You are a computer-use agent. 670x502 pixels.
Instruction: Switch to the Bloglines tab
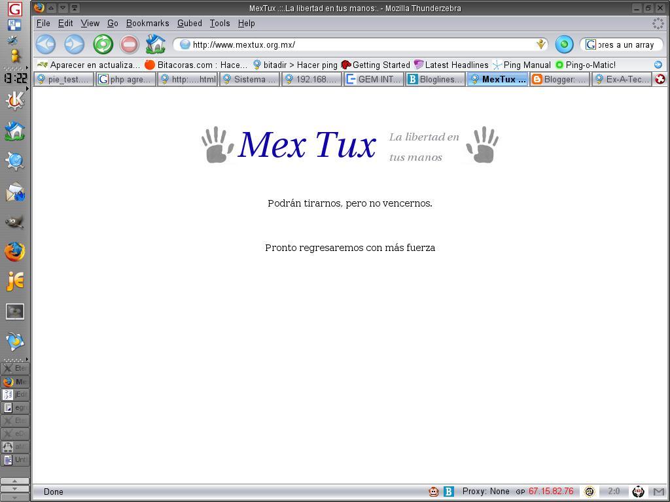click(435, 79)
